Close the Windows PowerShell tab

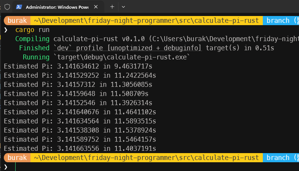(96, 7)
